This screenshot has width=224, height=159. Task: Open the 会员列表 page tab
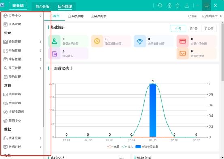point(98,16)
